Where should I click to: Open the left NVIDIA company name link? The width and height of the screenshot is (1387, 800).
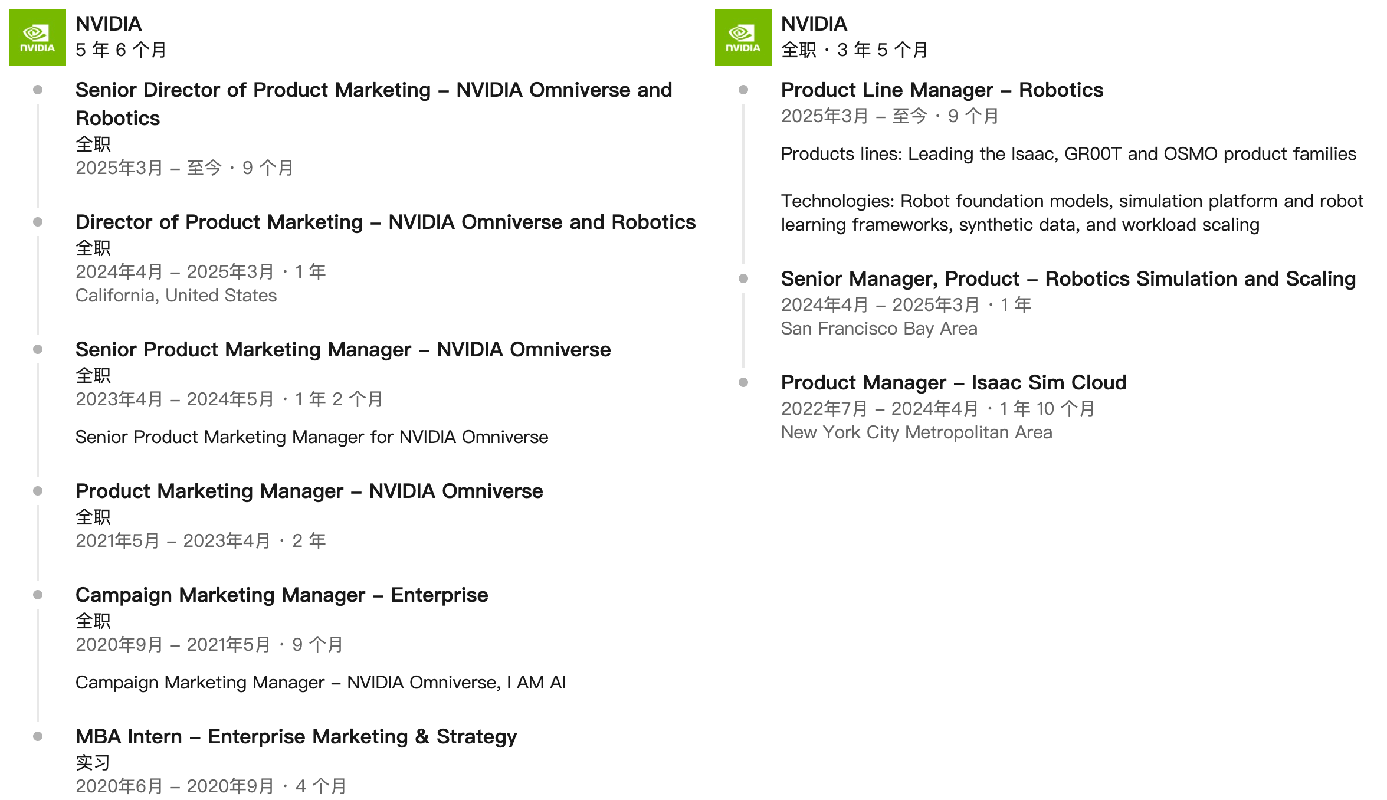point(109,24)
